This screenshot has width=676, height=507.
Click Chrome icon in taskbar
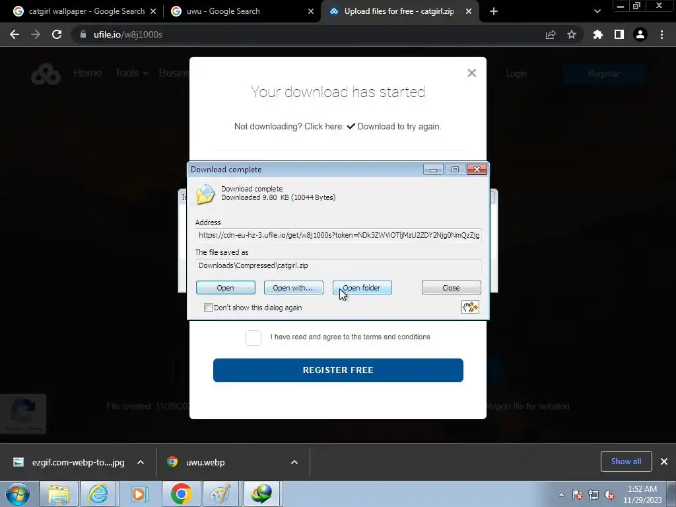(x=181, y=494)
